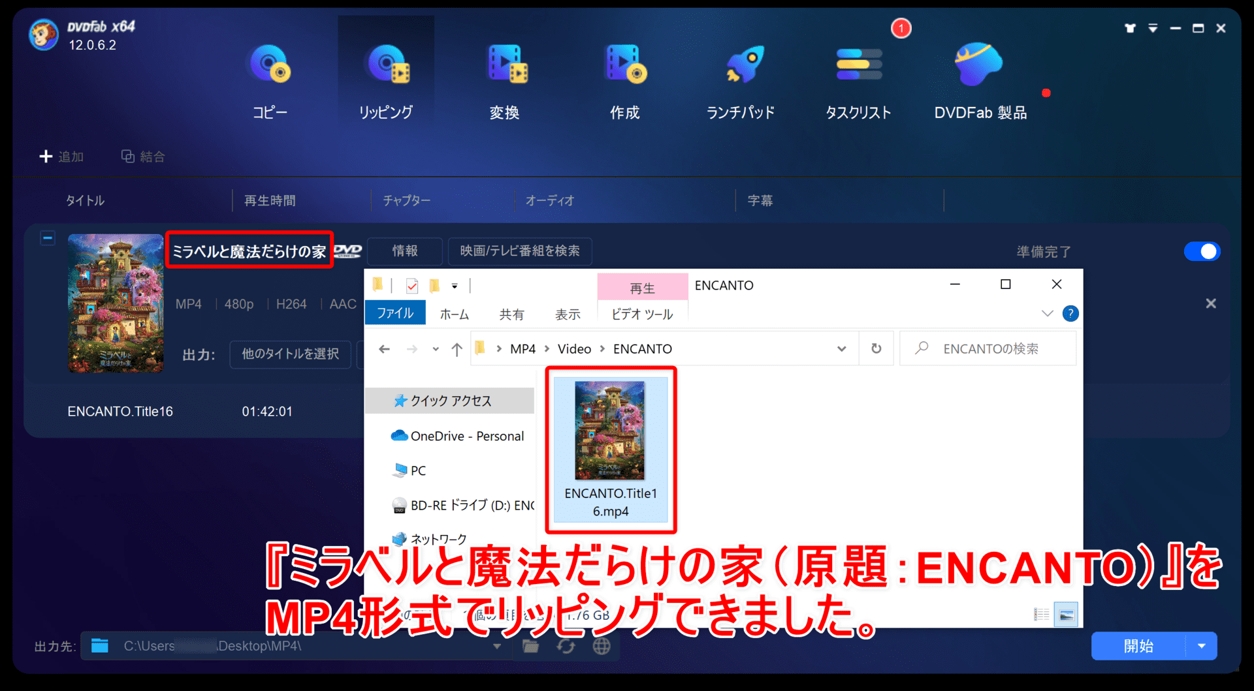
Task: Click the refresh arrows icon at bottom
Action: point(566,646)
